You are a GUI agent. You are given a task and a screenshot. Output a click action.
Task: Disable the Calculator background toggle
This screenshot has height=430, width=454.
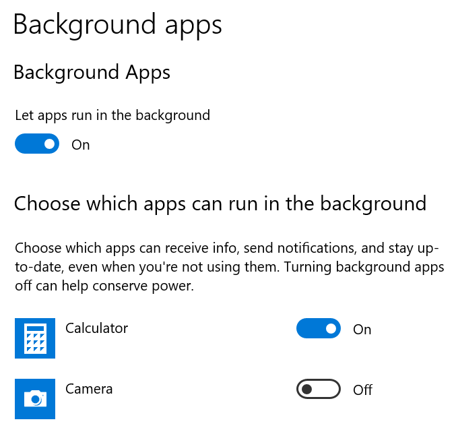(x=319, y=328)
